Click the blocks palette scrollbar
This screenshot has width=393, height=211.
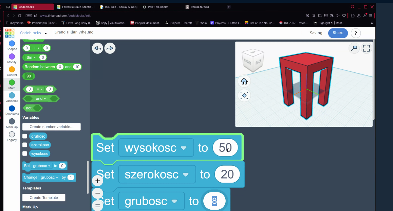pyautogui.click(x=88, y=177)
